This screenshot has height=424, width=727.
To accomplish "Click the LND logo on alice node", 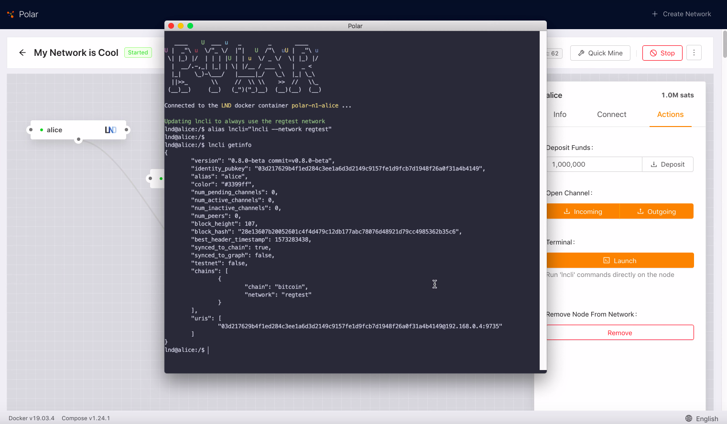I will [x=110, y=130].
